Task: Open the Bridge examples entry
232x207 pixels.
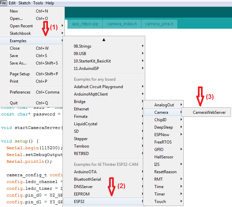Action: (103, 102)
